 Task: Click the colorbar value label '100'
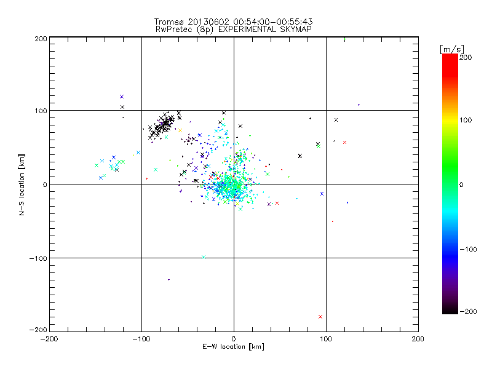pyautogui.click(x=466, y=120)
